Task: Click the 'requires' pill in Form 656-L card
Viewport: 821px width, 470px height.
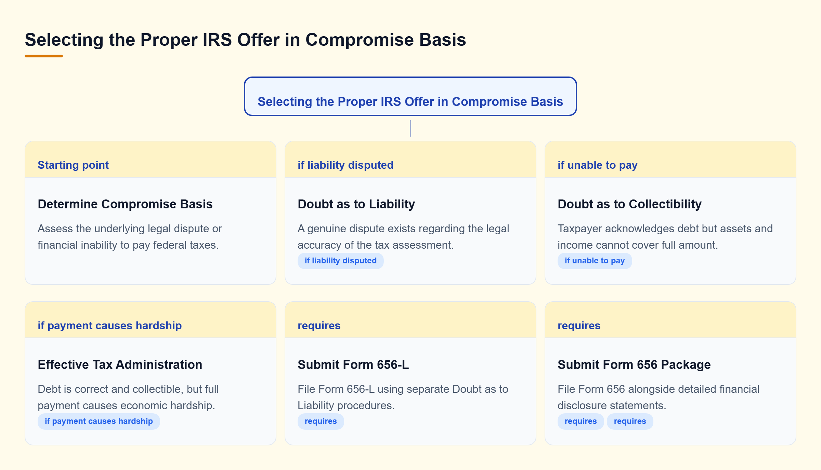Action: click(x=321, y=421)
